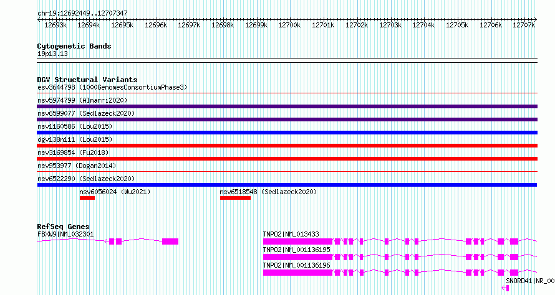Image resolution: width=555 pixels, height=295 pixels.
Task: Click the 12693k ruler tick label
Action: point(55,25)
